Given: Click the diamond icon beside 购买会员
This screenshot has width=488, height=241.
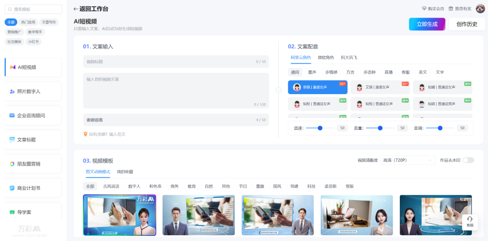Looking at the screenshot, I should click(424, 9).
